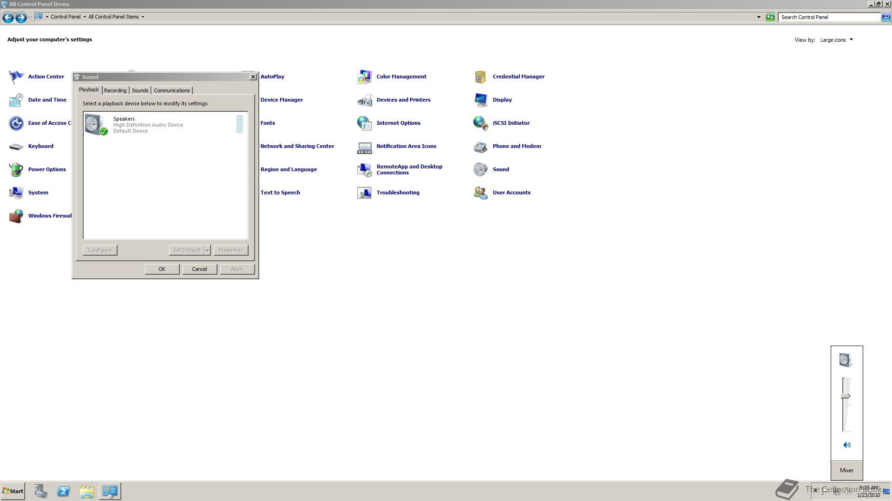Open iSCSI Initiator globe icon
892x501 pixels.
[481, 123]
